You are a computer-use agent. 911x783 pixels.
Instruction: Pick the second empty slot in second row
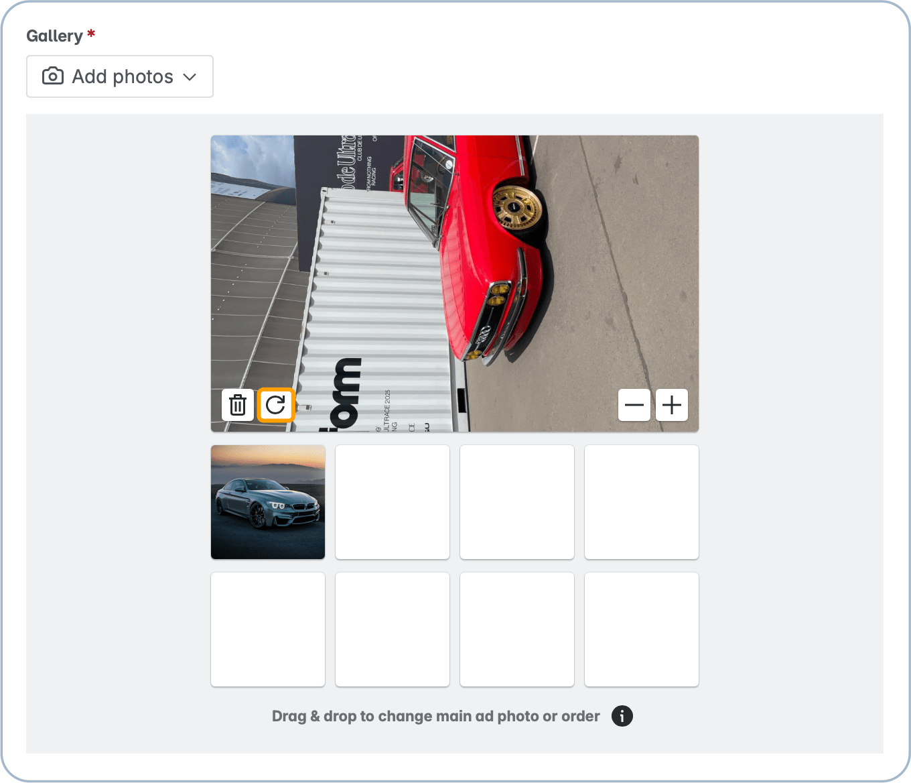tap(393, 629)
